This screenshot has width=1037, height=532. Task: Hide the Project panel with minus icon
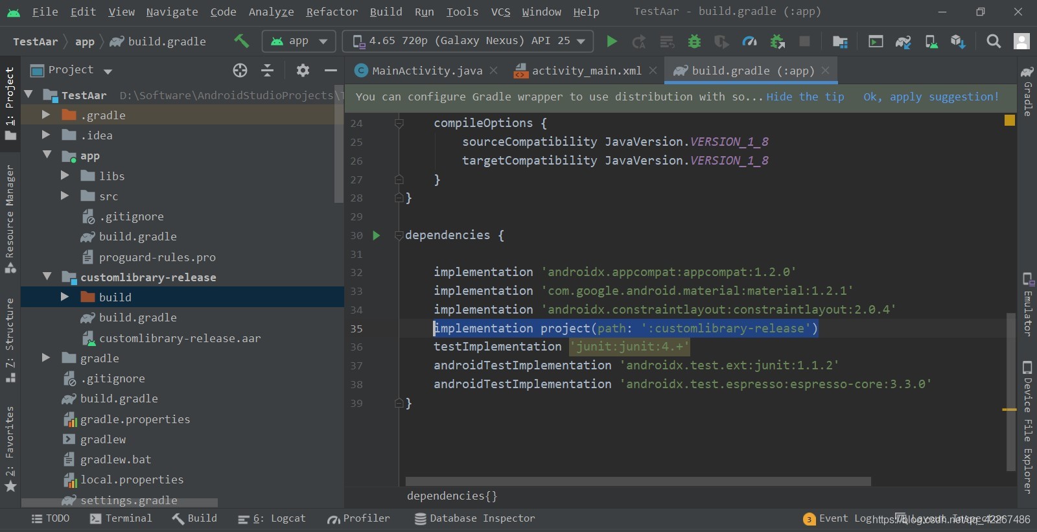(x=331, y=70)
